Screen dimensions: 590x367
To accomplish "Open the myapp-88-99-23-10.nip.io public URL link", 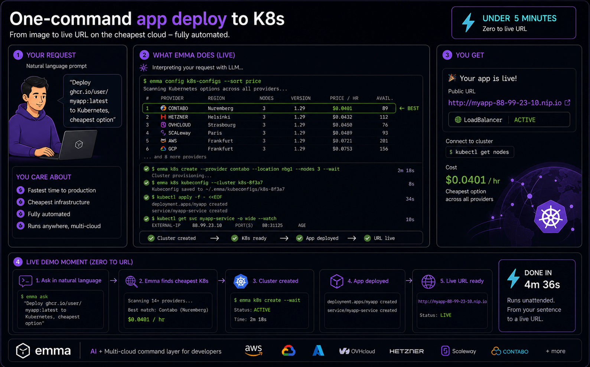I will 505,103.
